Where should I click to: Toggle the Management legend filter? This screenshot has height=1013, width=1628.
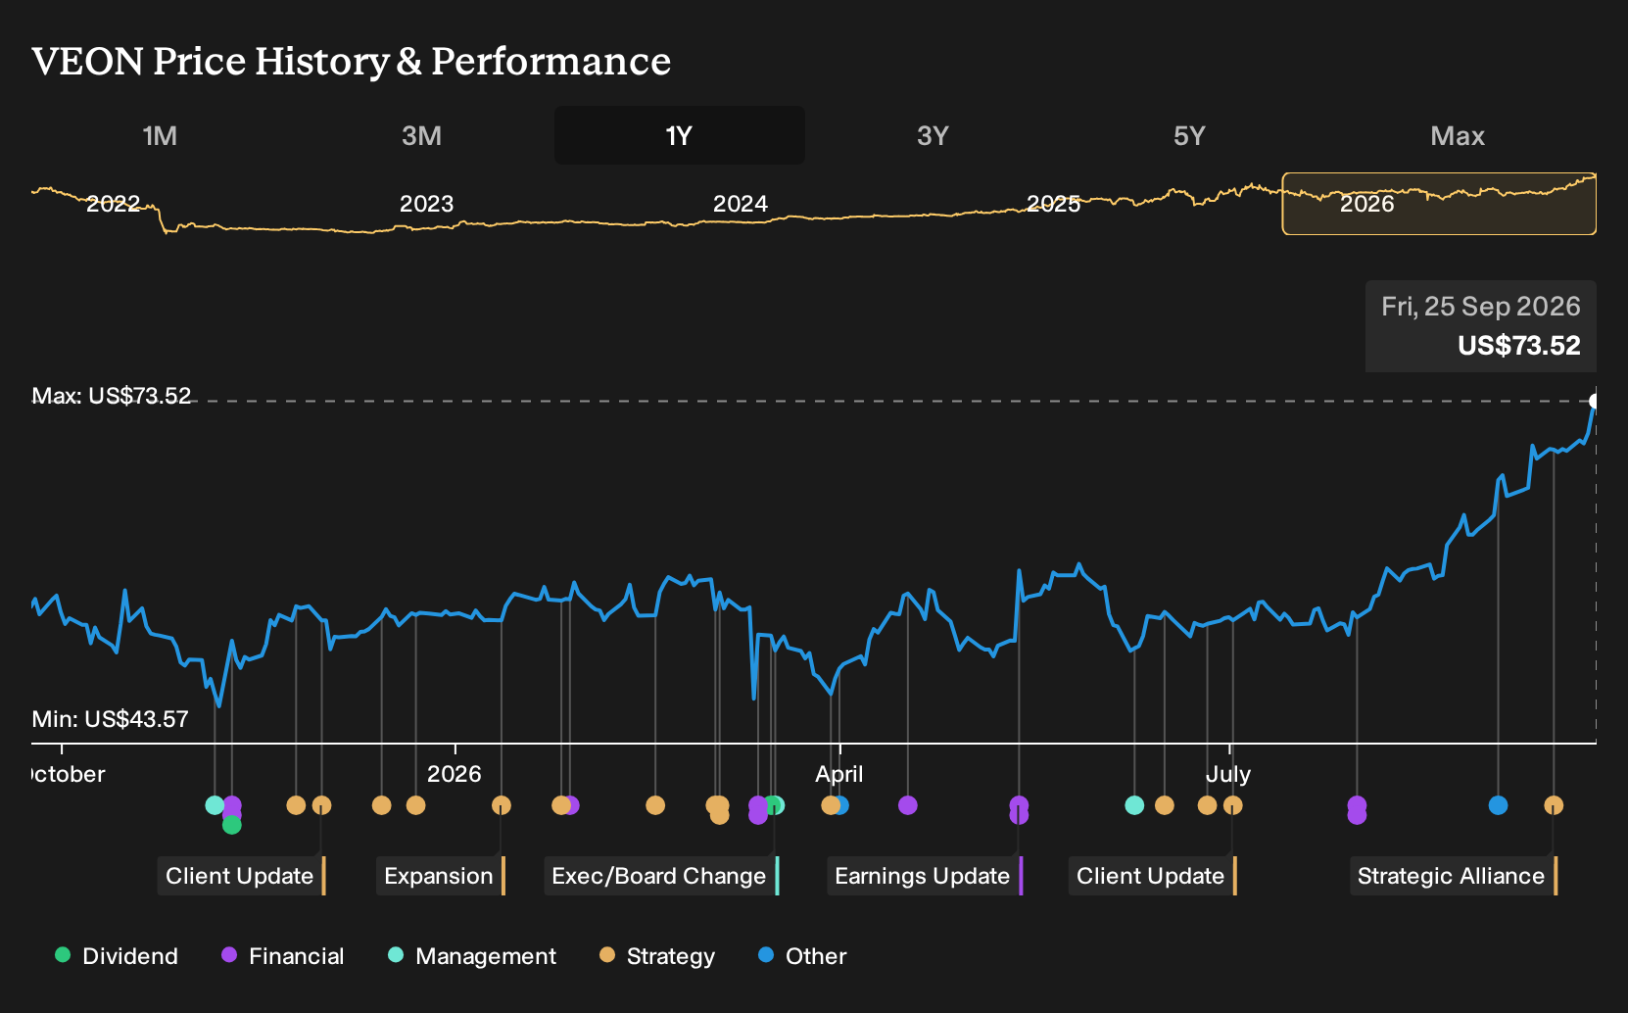pyautogui.click(x=471, y=956)
